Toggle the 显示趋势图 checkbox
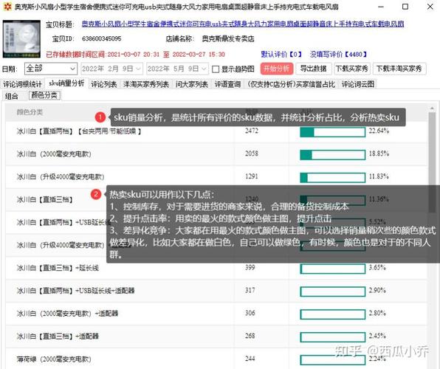The width and height of the screenshot is (440, 369). click(216, 69)
